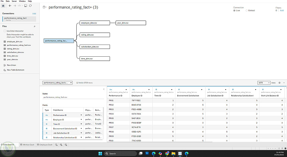The height and width of the screenshot is (157, 287).
Task: Click the table icon for time_dim.csv in Files
Action: point(5,56)
